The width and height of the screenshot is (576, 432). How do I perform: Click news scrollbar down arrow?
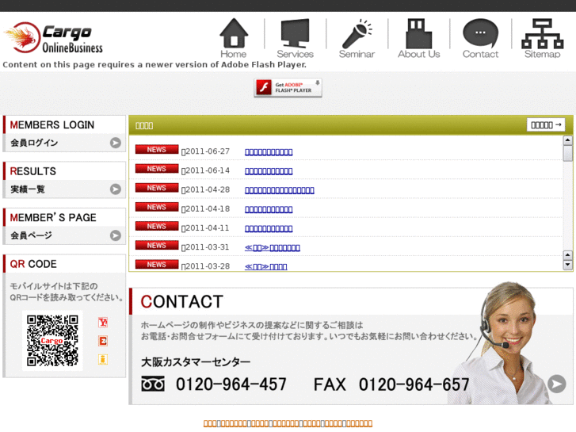[567, 264]
